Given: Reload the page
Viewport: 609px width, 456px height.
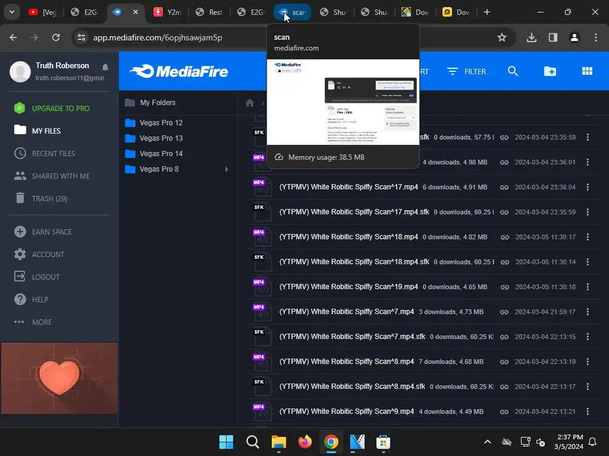Looking at the screenshot, I should [56, 37].
